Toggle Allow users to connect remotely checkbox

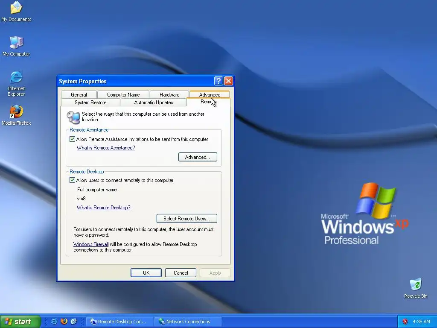(72, 180)
